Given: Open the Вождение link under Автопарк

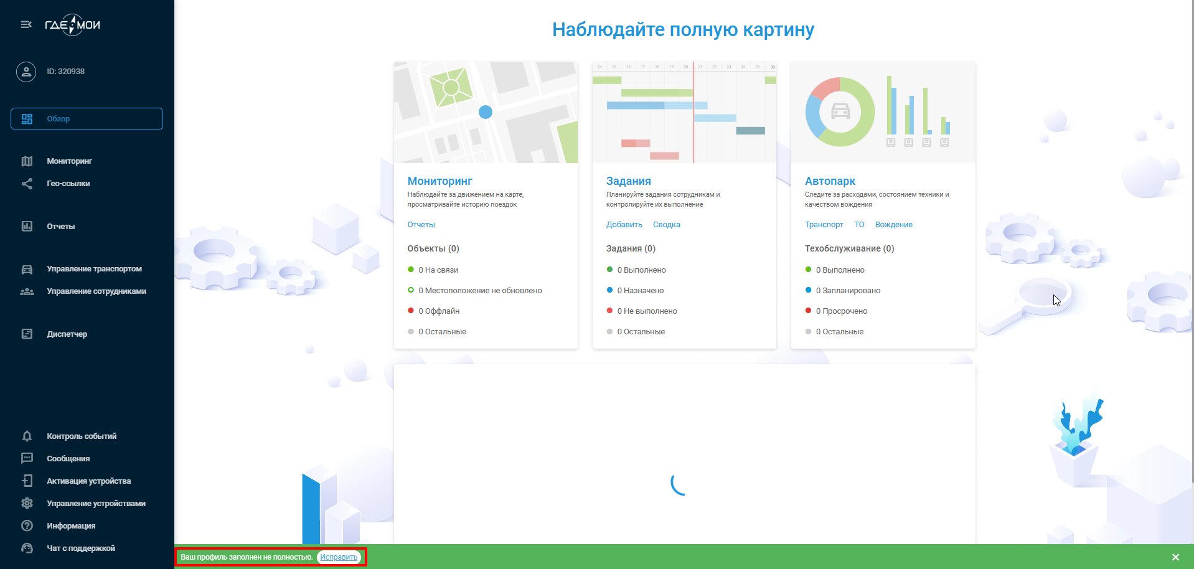Looking at the screenshot, I should point(893,225).
